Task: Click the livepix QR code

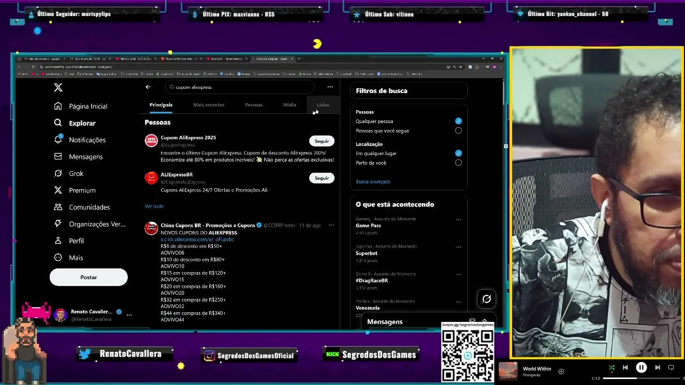Action: point(467,355)
